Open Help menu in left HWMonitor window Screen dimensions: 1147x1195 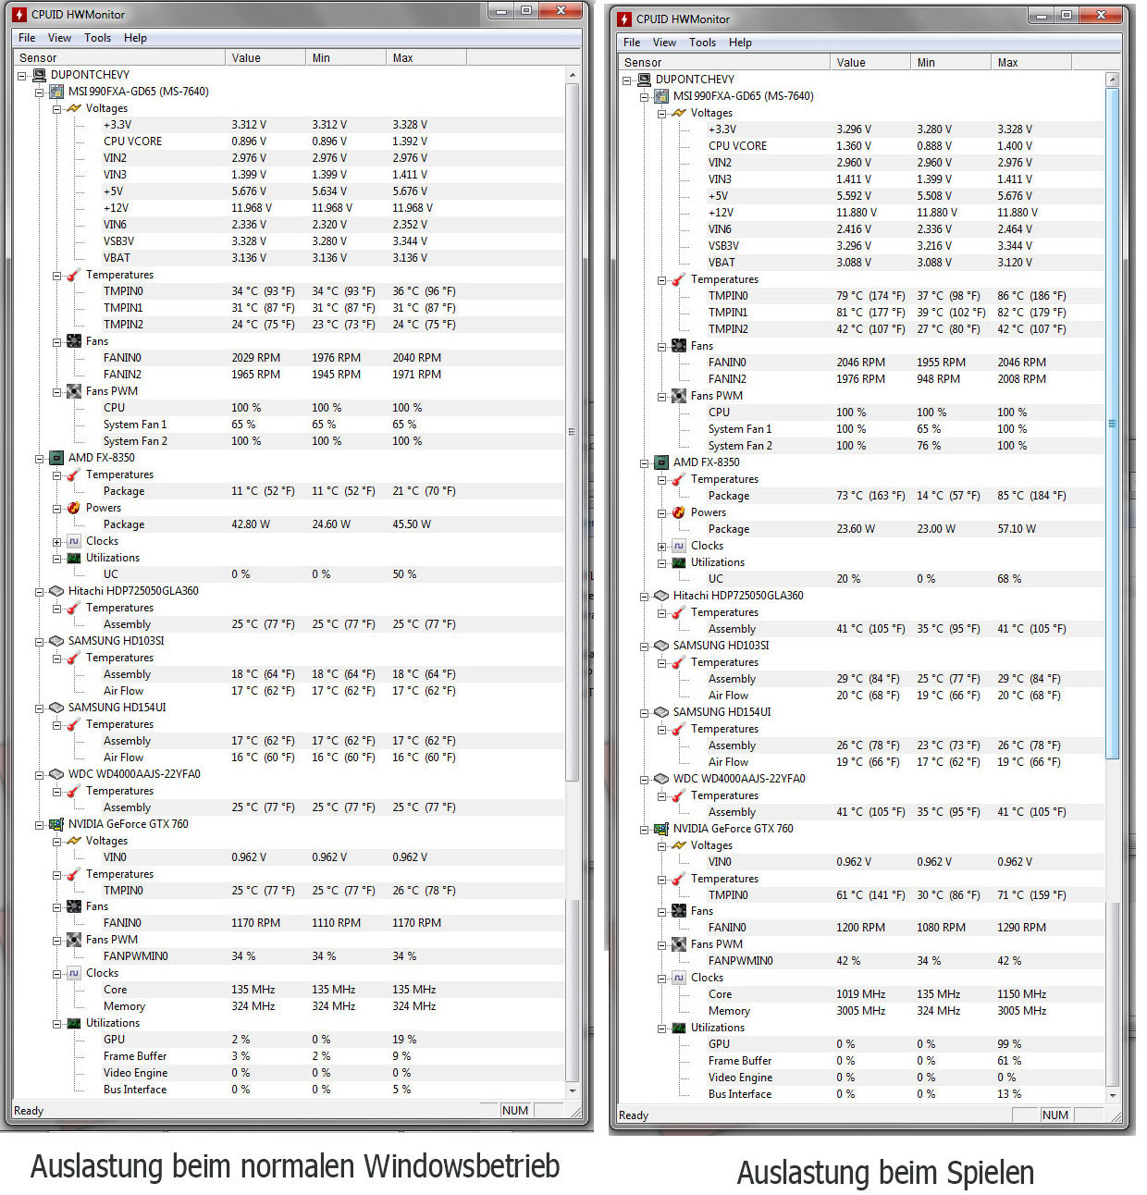pyautogui.click(x=135, y=38)
